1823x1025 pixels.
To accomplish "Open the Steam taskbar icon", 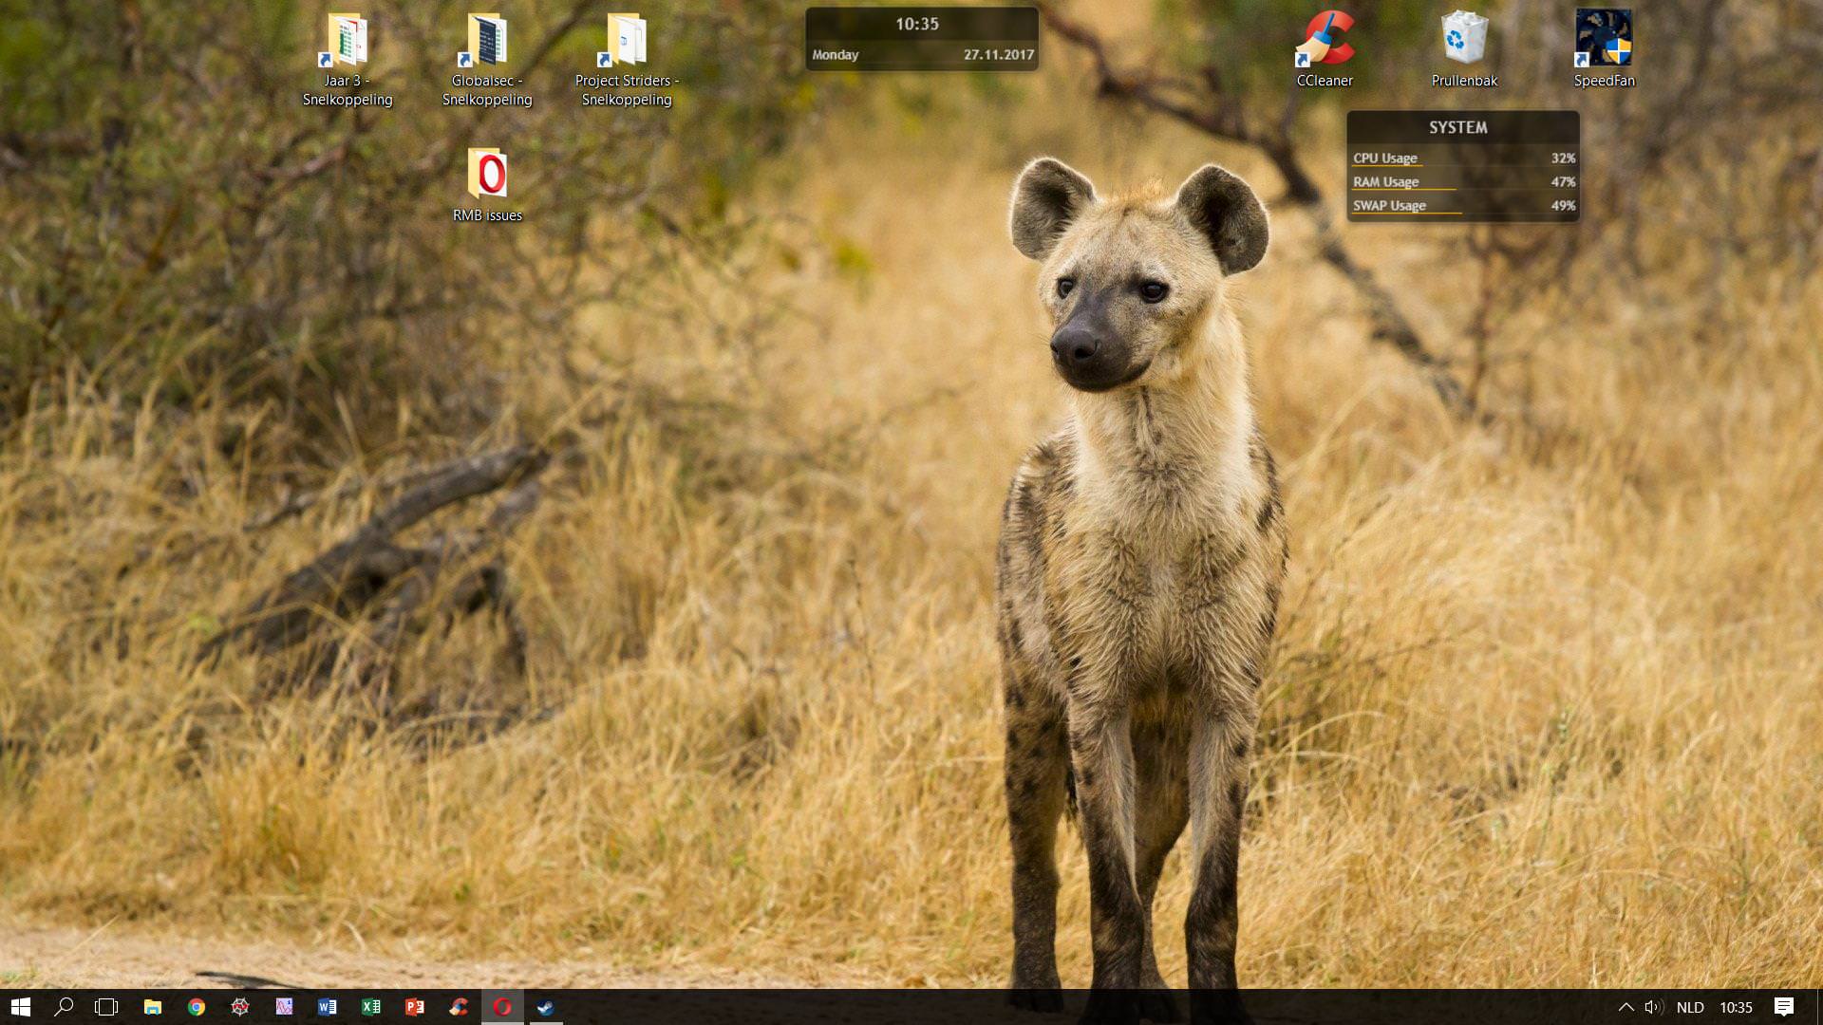I will 546,1007.
